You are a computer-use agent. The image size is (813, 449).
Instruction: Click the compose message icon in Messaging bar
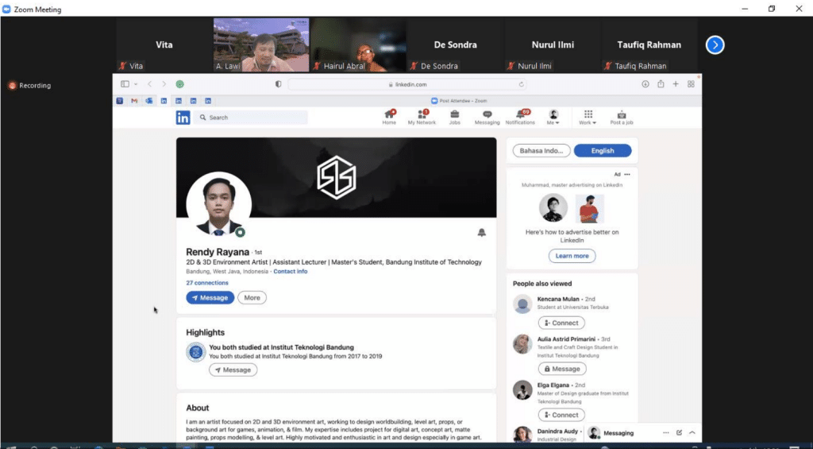point(679,433)
